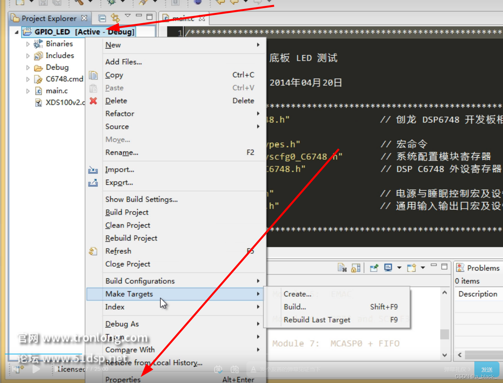
Task: Choose Rebuild Project
Action: pyautogui.click(x=176, y=238)
